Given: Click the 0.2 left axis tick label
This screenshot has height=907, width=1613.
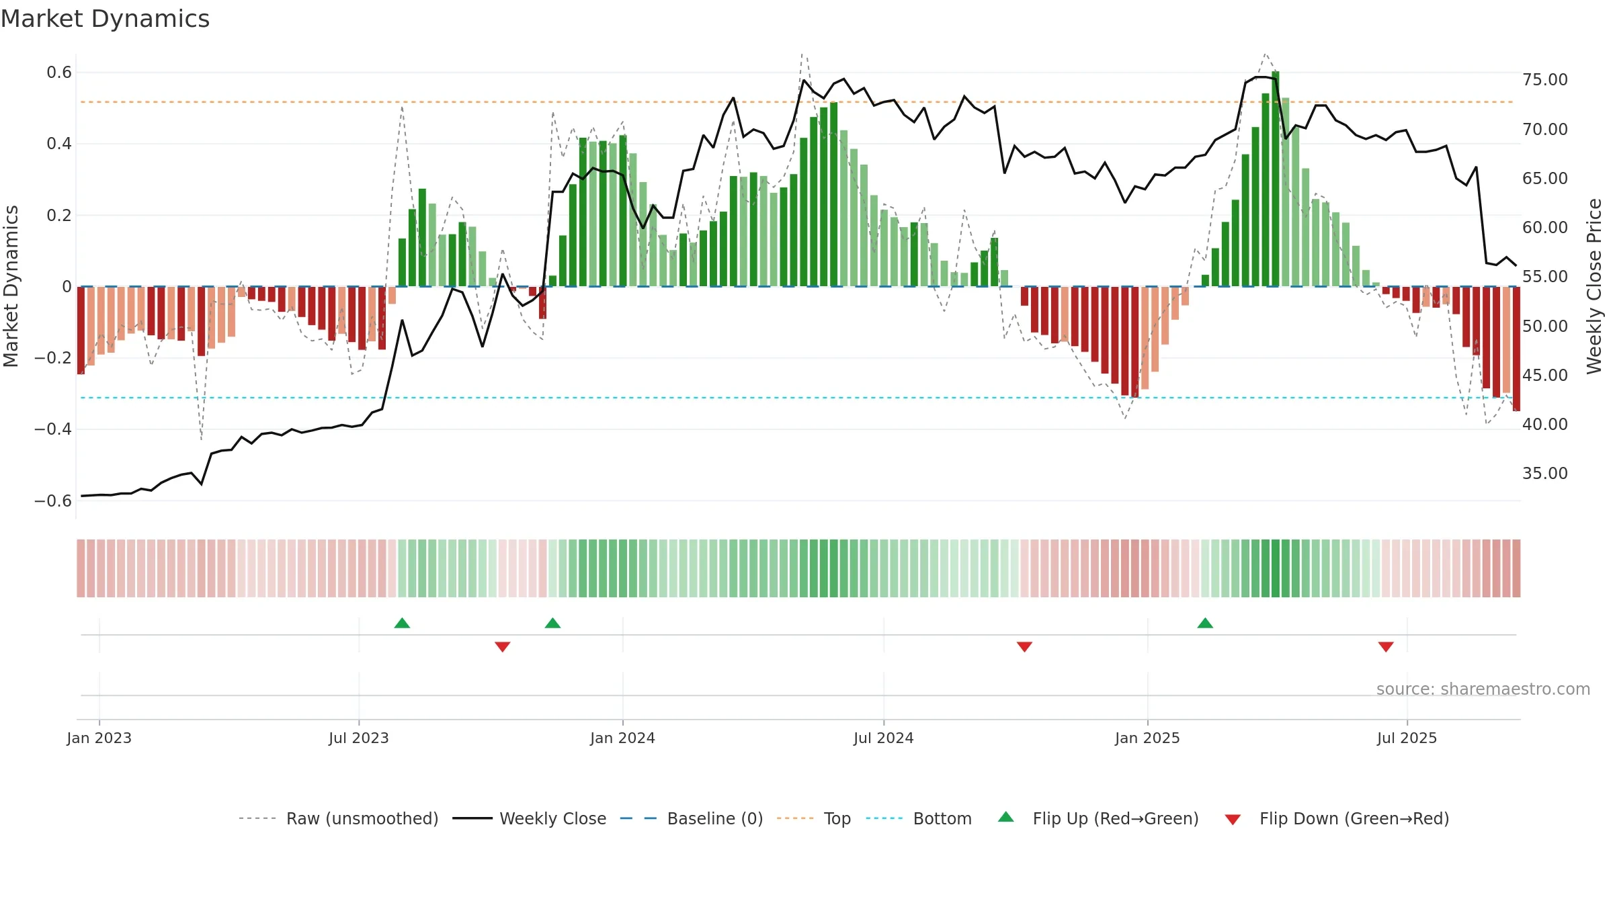Looking at the screenshot, I should point(59,215).
